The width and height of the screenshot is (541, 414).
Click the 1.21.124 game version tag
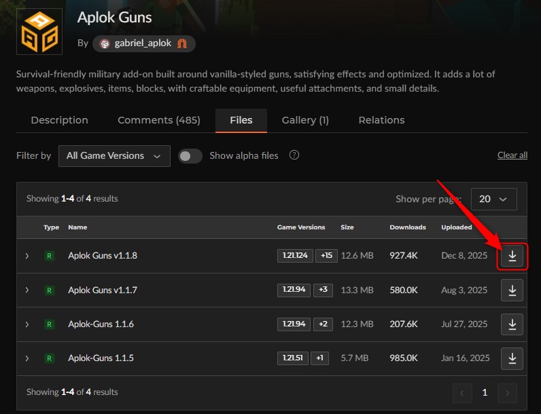click(295, 256)
